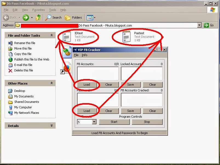Clear the FB Accounts list
Viewport: 220px width, 165px height.
coord(109,85)
